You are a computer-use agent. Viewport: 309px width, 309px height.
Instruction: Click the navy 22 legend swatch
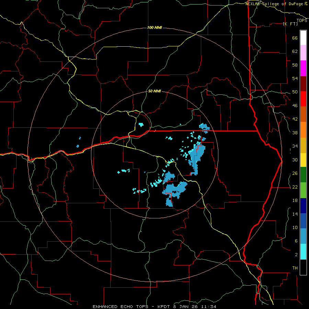pyautogui.click(x=303, y=206)
